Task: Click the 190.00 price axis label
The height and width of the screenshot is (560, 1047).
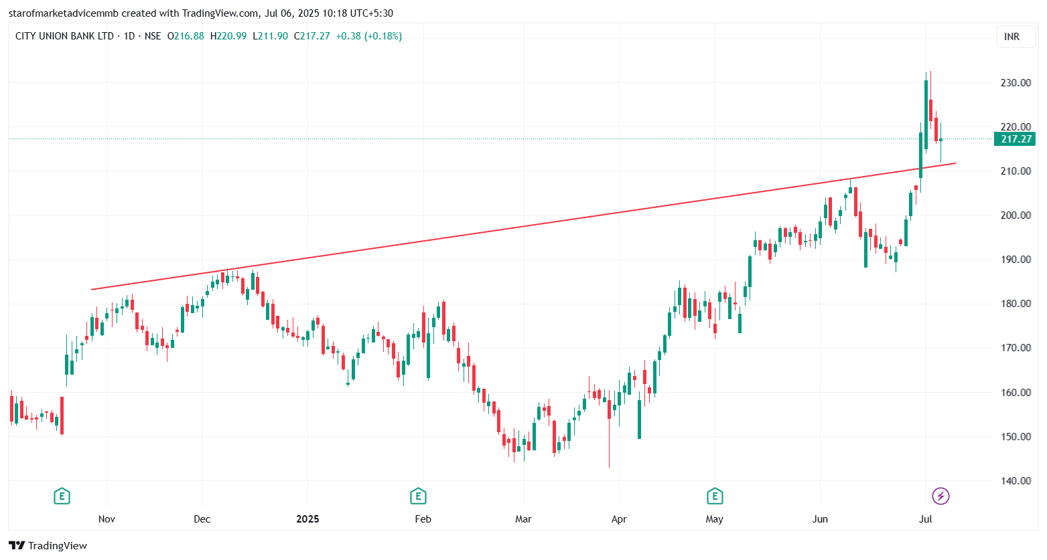Action: (x=1016, y=260)
